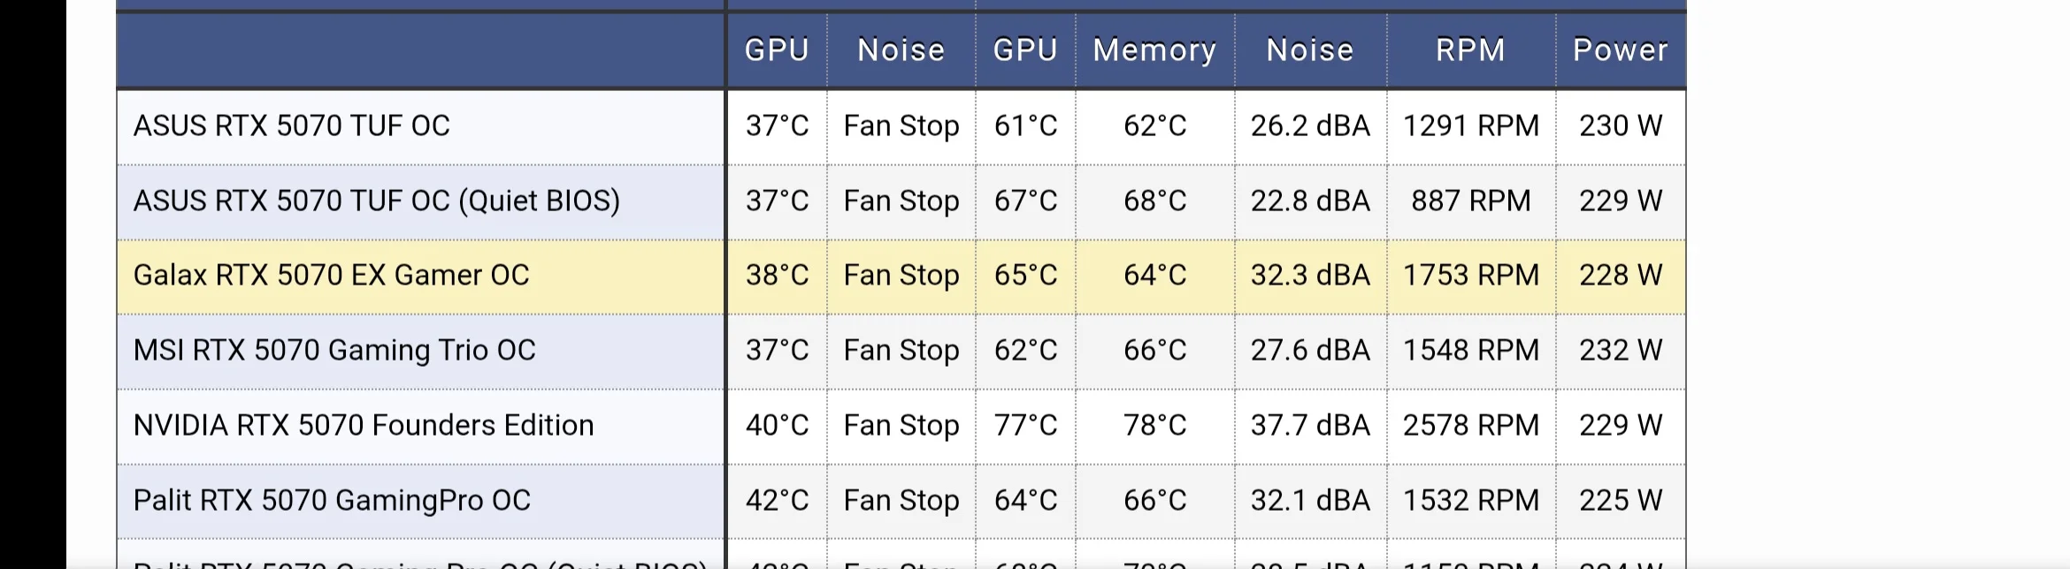Click the 26.2 dBA noise value

click(x=1310, y=126)
